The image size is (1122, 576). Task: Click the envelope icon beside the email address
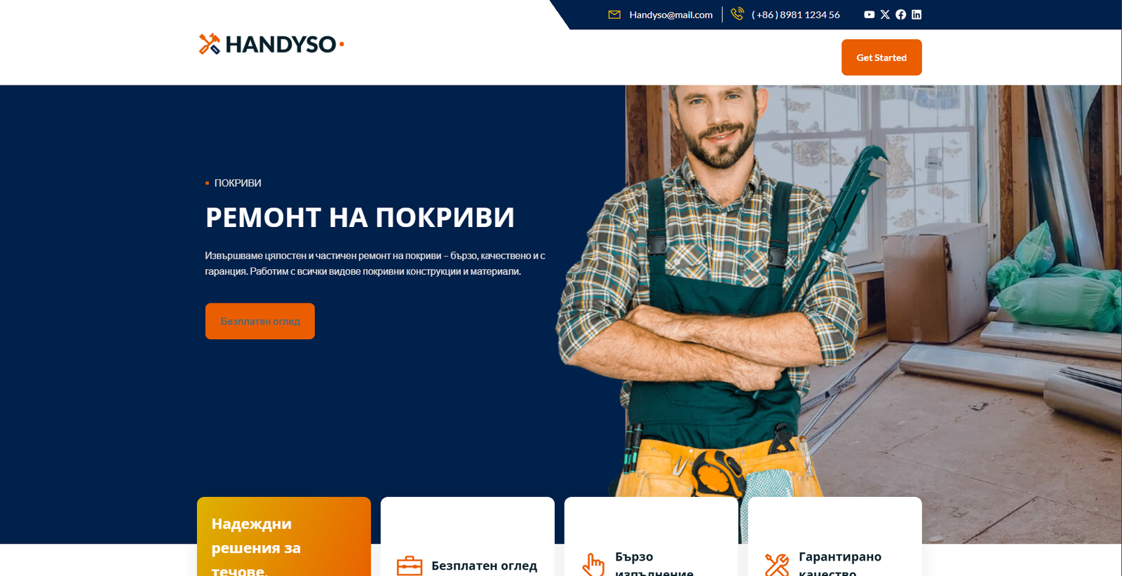[x=614, y=15]
